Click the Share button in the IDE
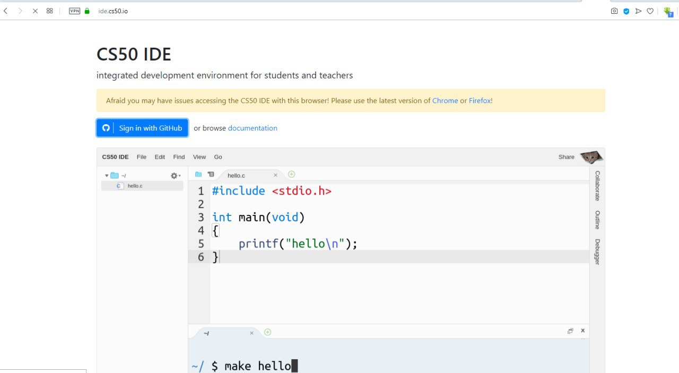Viewport: 679px width, 373px height. point(566,157)
